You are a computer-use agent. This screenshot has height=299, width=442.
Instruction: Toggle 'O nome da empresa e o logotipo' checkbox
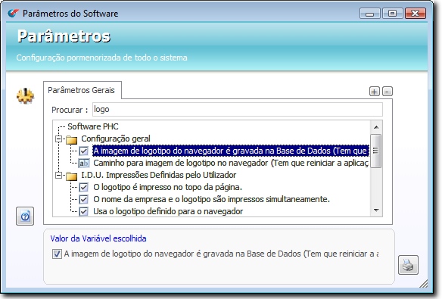click(83, 200)
